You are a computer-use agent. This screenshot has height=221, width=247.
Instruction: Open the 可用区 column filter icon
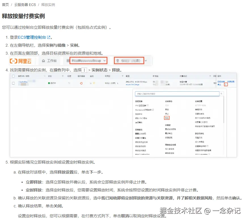pos(123,76)
